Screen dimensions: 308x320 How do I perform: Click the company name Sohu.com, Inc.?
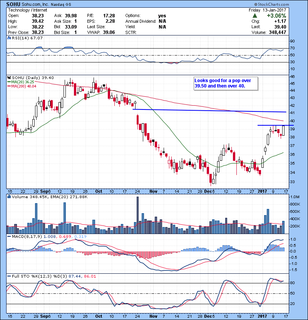35,4
